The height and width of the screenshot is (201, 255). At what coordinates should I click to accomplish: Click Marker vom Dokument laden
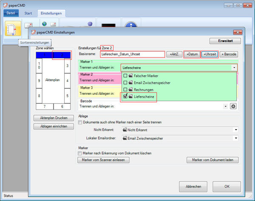pos(212,160)
